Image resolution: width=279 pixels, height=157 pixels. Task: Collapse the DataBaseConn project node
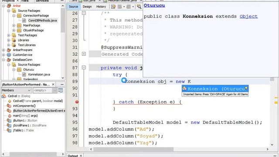(x=3, y=60)
